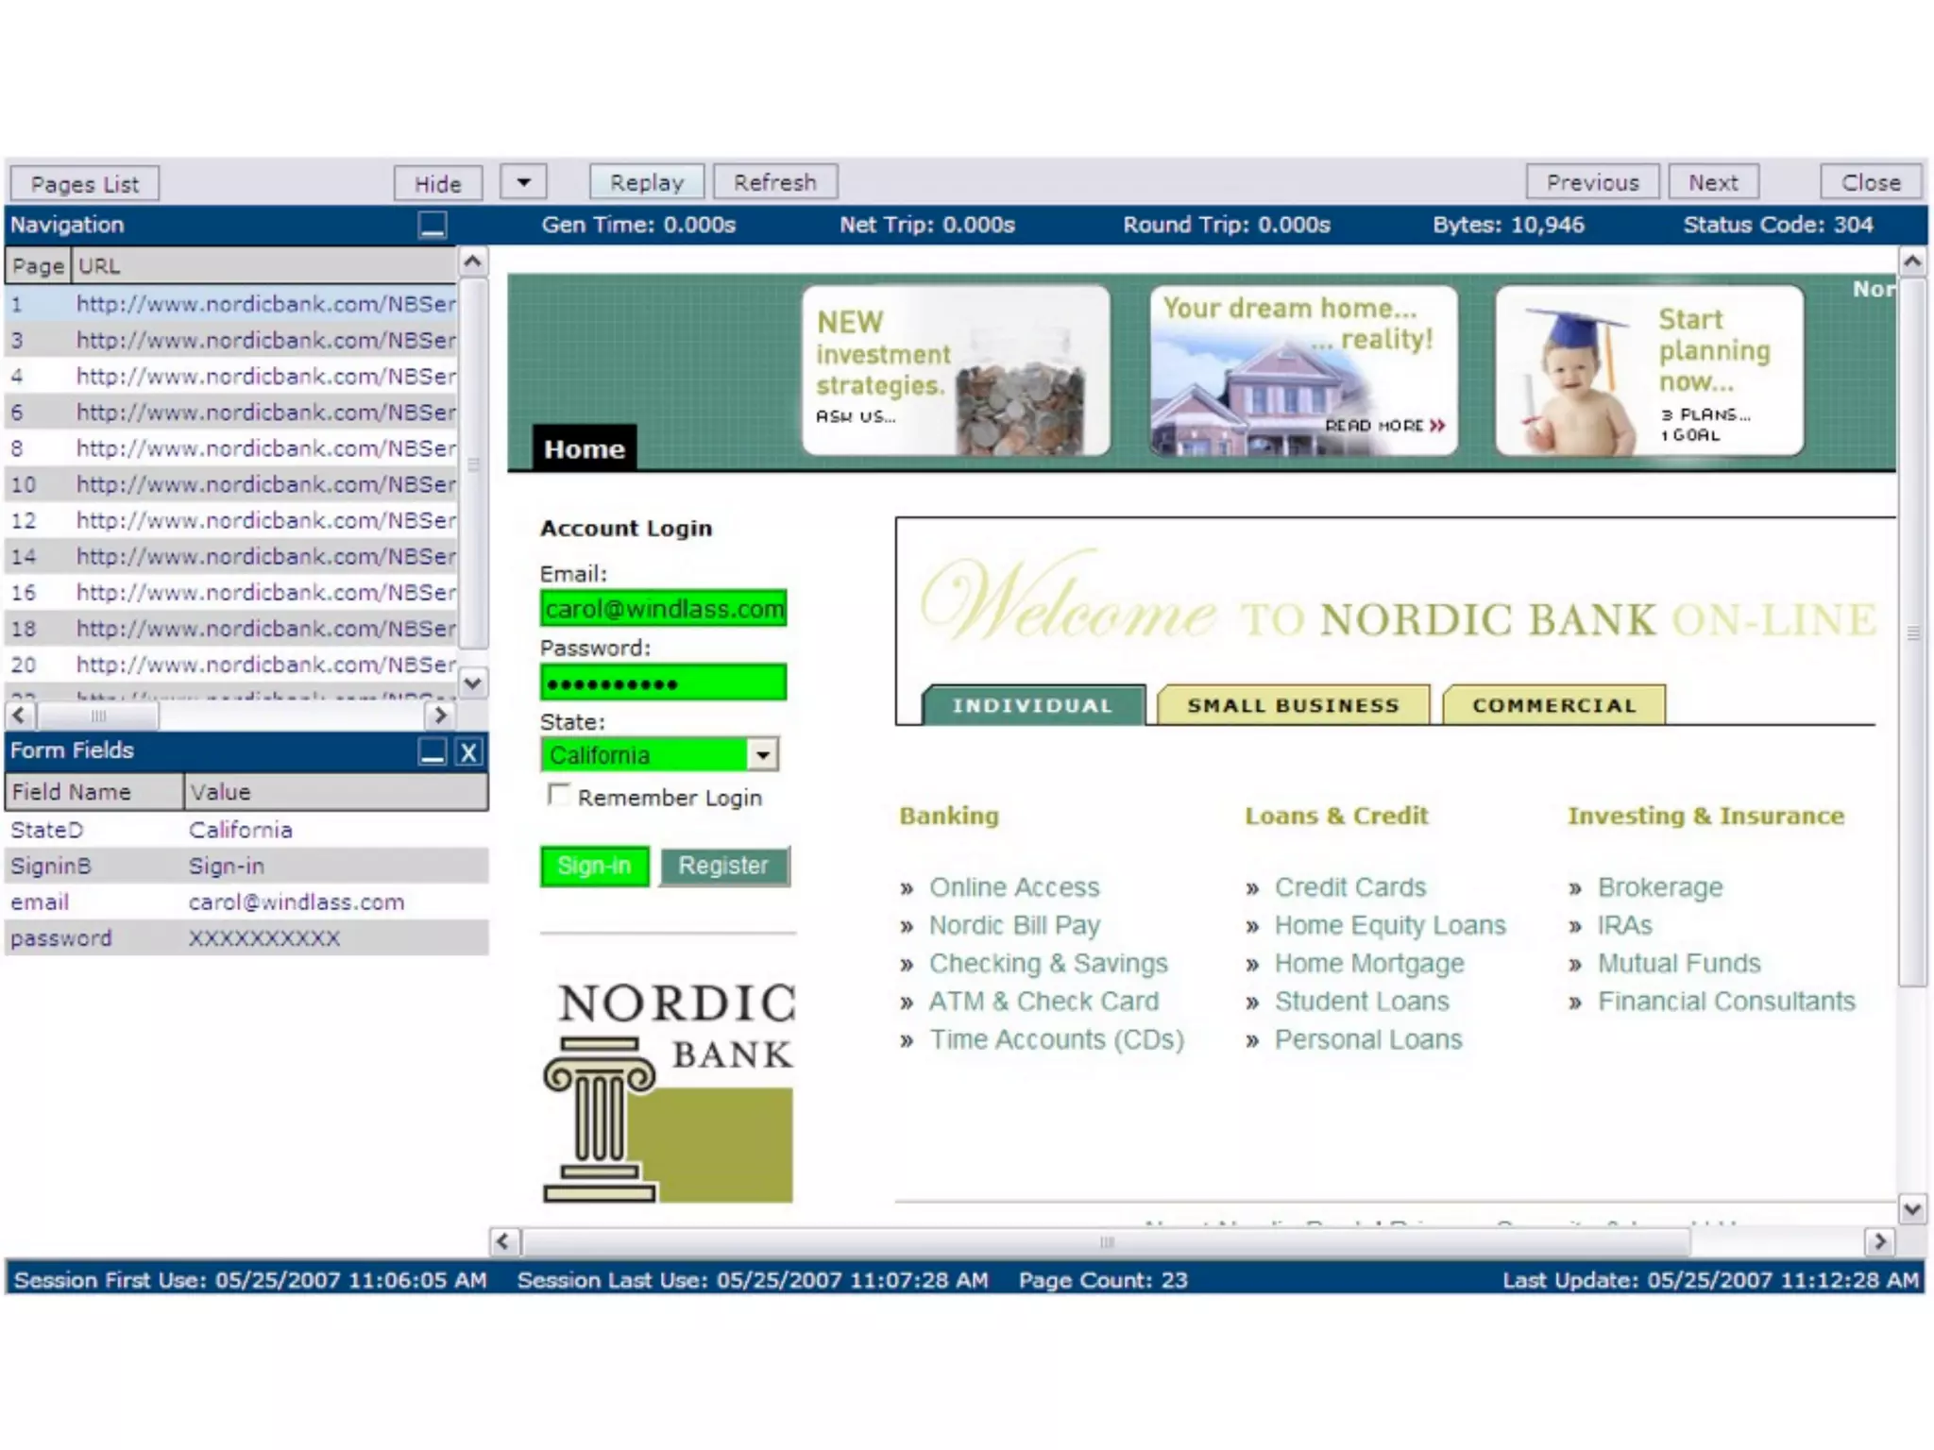Go to the Next page
Image resolution: width=1934 pixels, height=1450 pixels.
click(1713, 182)
